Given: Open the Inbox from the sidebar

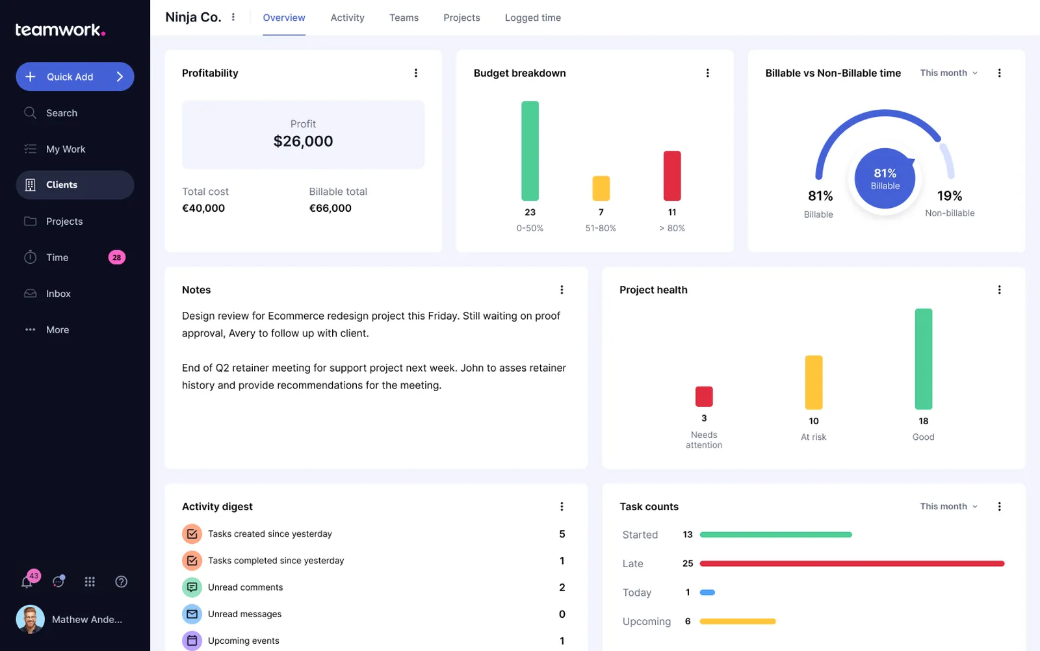Looking at the screenshot, I should [30, 293].
